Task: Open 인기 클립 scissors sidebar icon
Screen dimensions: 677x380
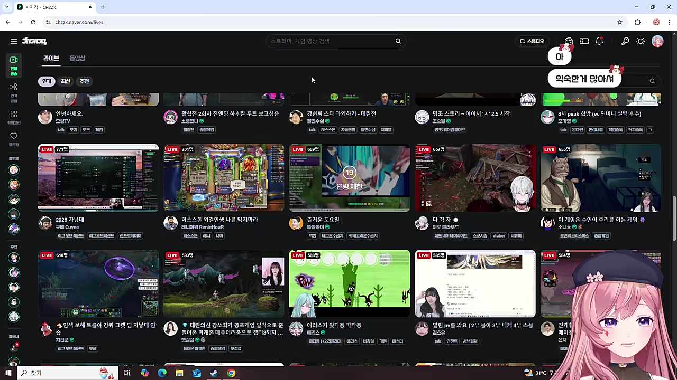Action: click(14, 92)
